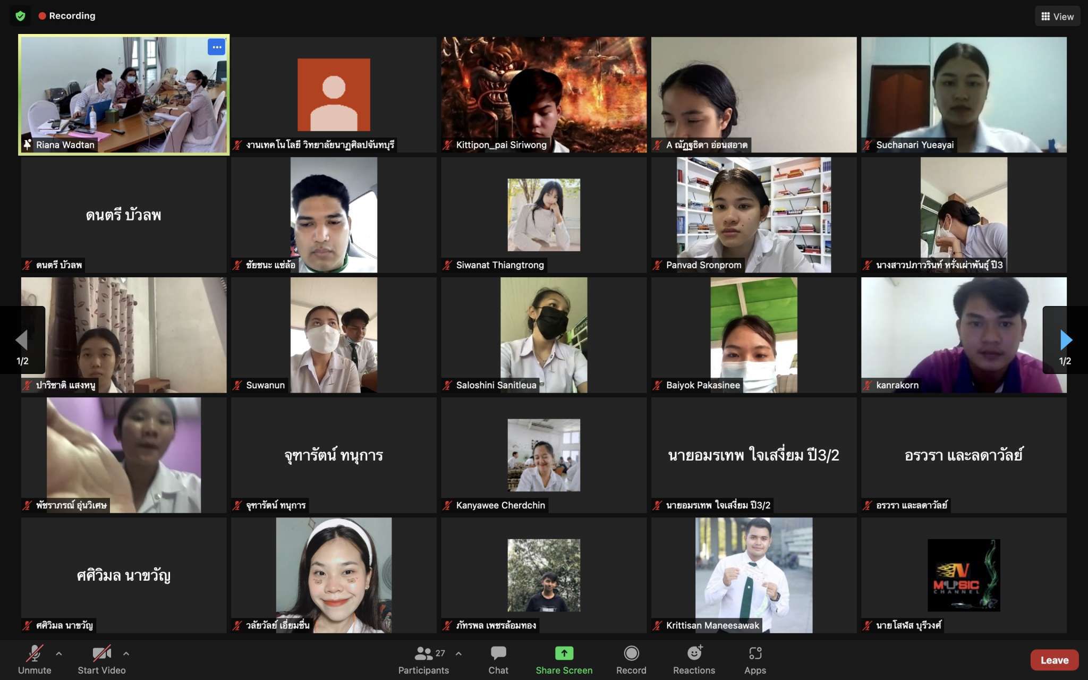Open the Apps panel

coord(755,660)
